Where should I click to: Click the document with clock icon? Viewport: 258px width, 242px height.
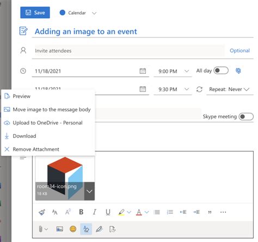point(113,229)
